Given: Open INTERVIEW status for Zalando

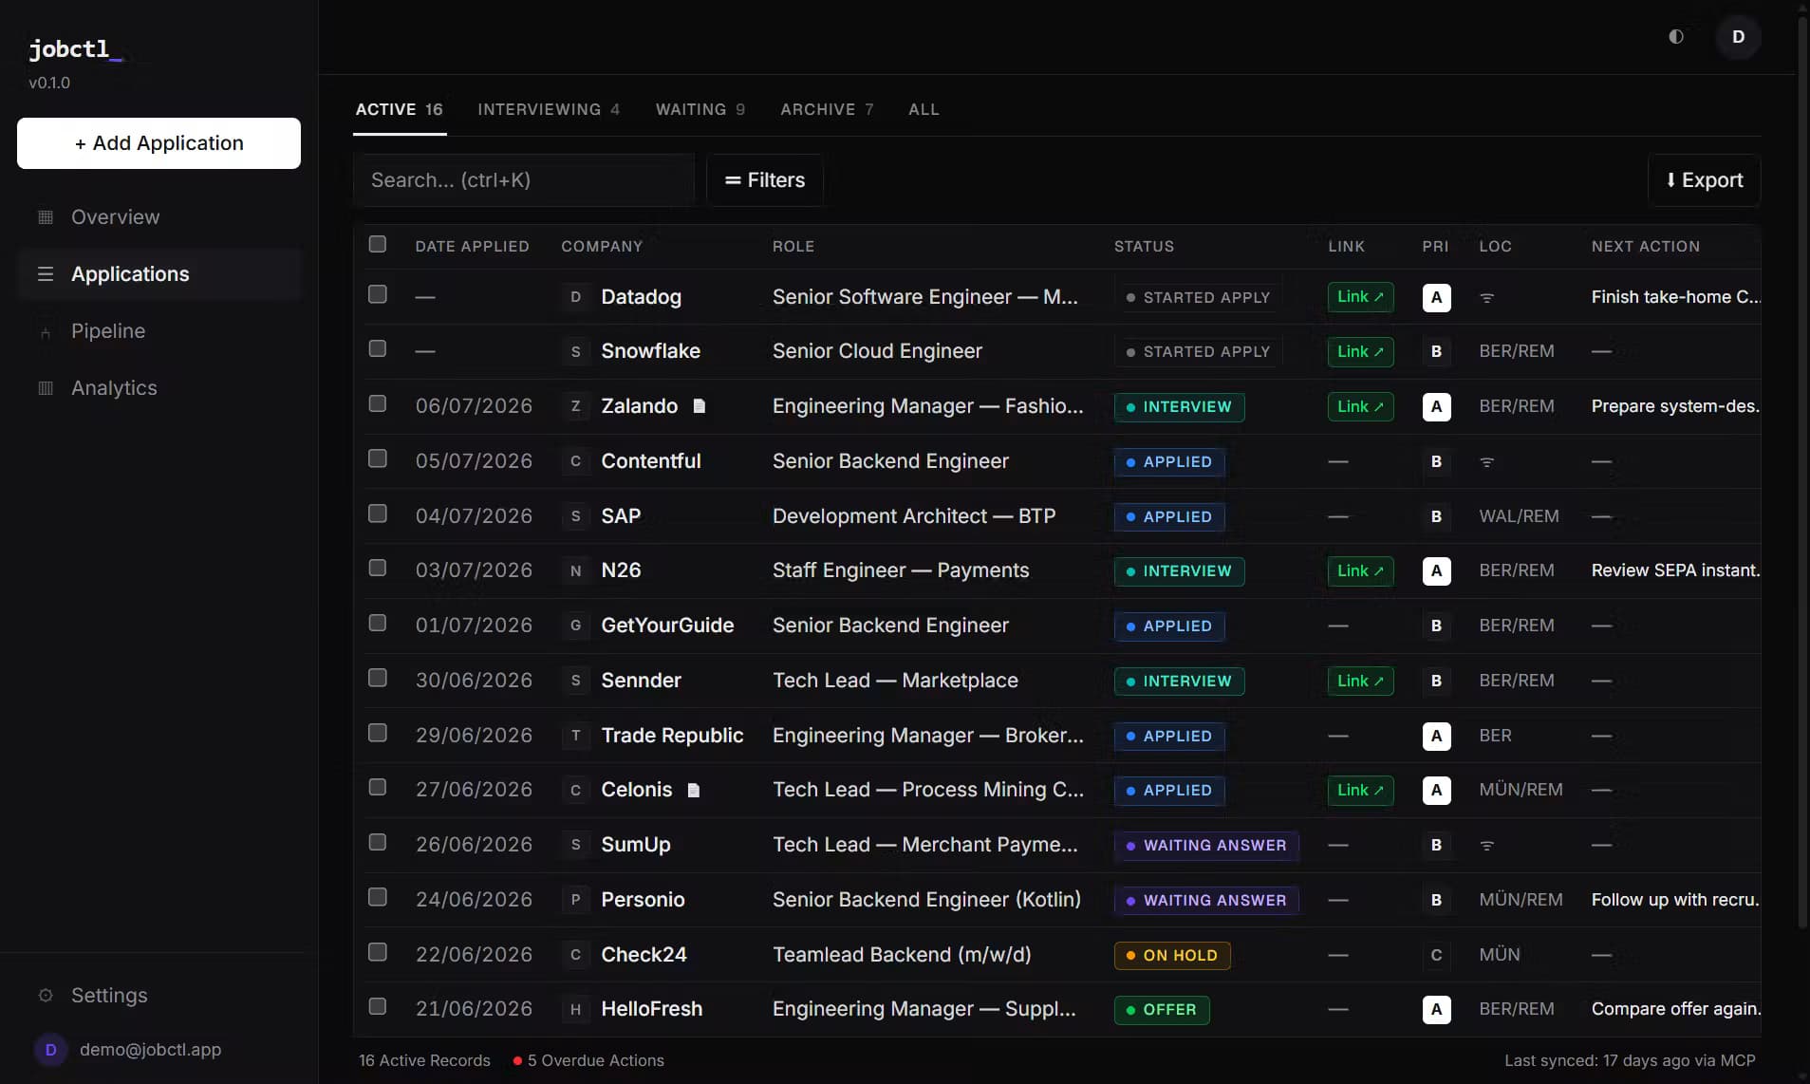Looking at the screenshot, I should [x=1179, y=407].
